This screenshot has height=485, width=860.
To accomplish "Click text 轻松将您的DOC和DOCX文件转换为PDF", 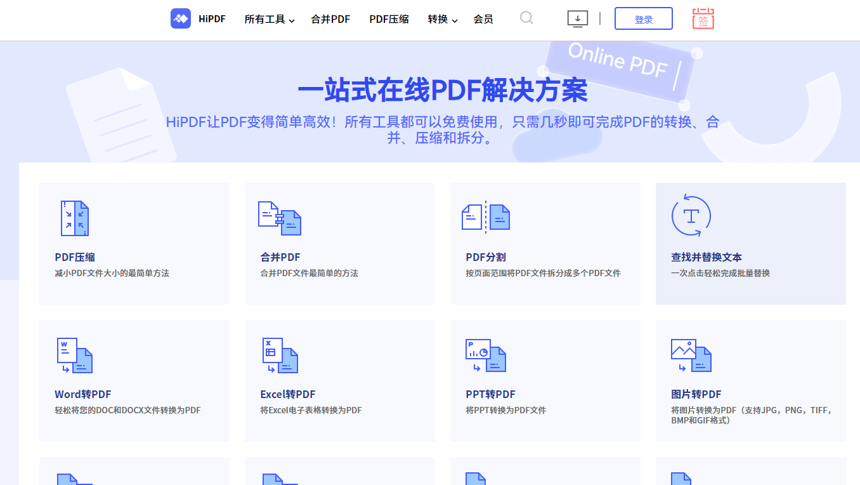I will coord(127,410).
